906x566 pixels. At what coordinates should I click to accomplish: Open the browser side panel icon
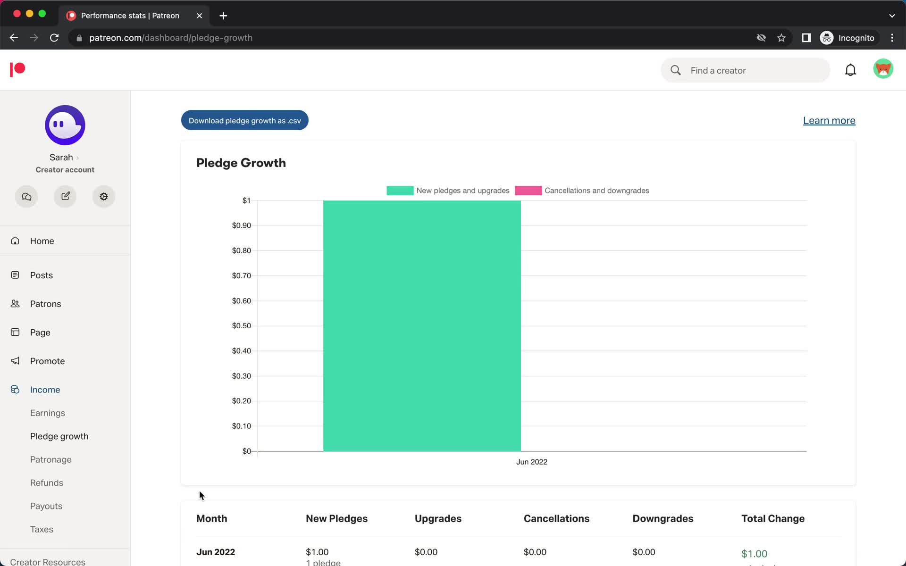point(806,38)
